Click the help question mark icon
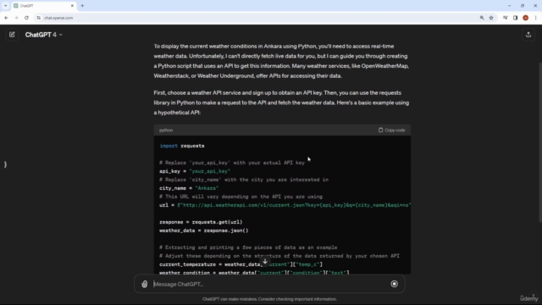 point(533,296)
